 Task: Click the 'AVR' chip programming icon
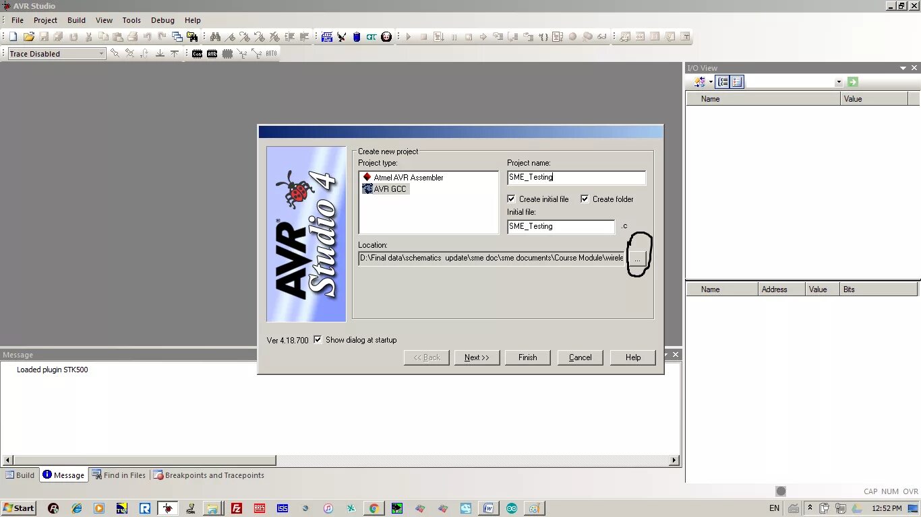click(x=212, y=54)
